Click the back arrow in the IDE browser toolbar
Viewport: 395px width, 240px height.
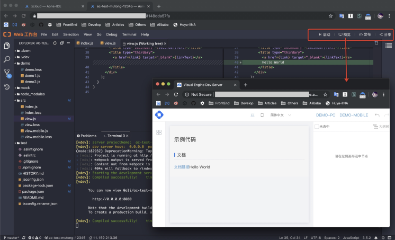pos(6,16)
